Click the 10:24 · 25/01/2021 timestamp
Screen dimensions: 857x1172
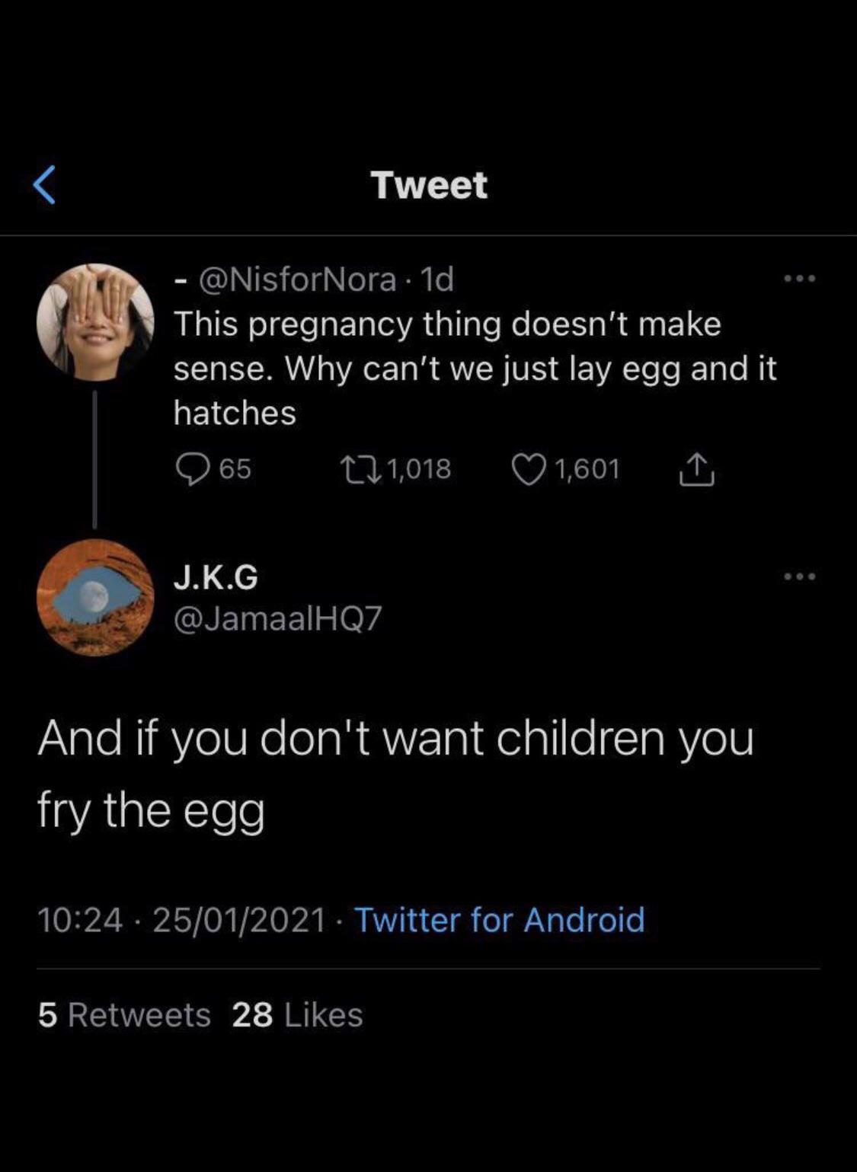click(181, 919)
